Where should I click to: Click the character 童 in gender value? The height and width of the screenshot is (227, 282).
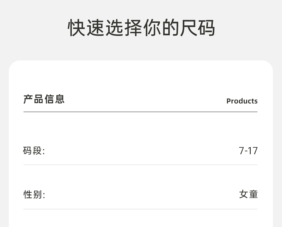click(253, 195)
